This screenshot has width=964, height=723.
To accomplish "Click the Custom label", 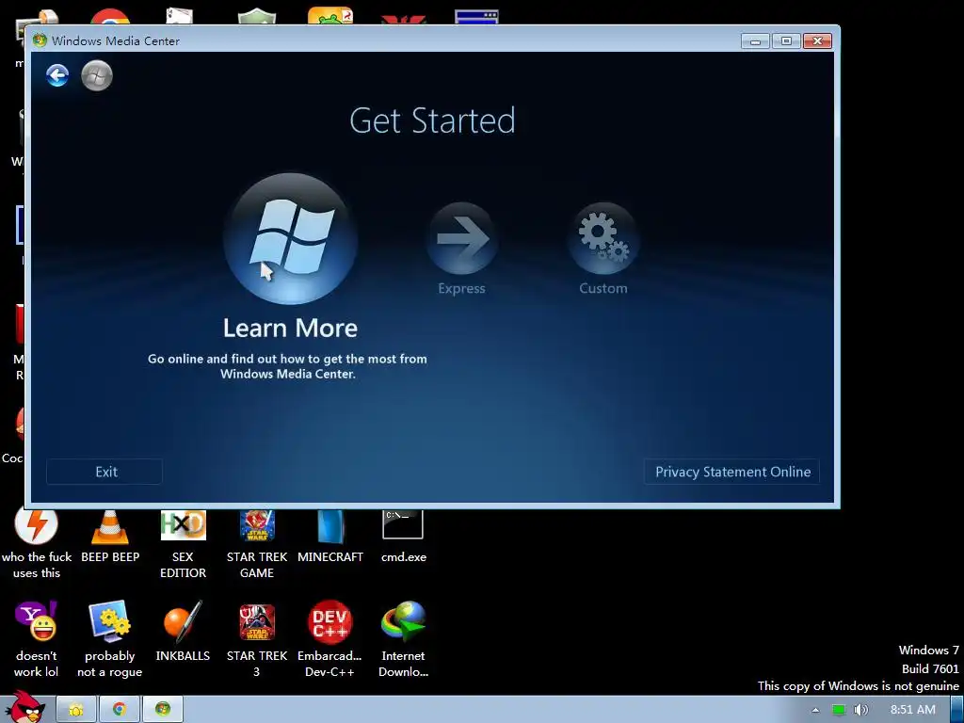I will [x=603, y=288].
